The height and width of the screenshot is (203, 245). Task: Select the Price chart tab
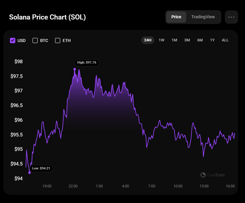176,17
